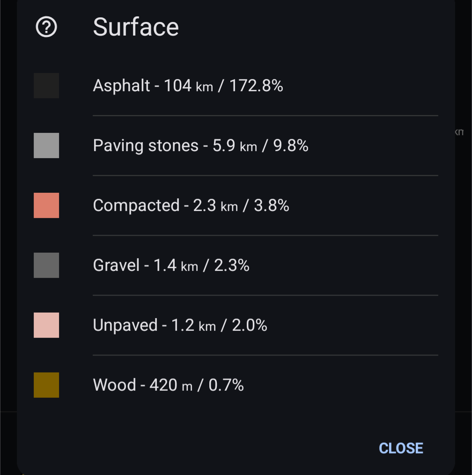Click the 172.8% Asphalt percentage
The image size is (472, 475).
pos(256,86)
